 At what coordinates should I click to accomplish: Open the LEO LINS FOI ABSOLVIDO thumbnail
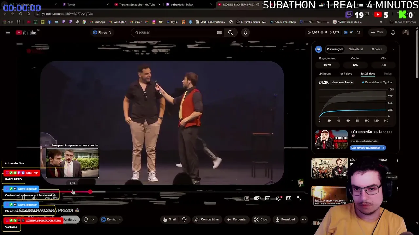331,140
